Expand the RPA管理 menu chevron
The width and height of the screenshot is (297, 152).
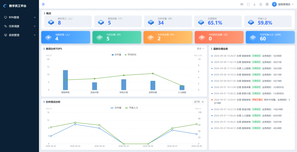click(x=35, y=17)
